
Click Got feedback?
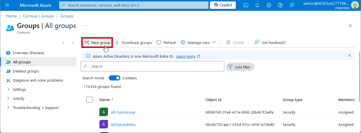tap(270, 43)
